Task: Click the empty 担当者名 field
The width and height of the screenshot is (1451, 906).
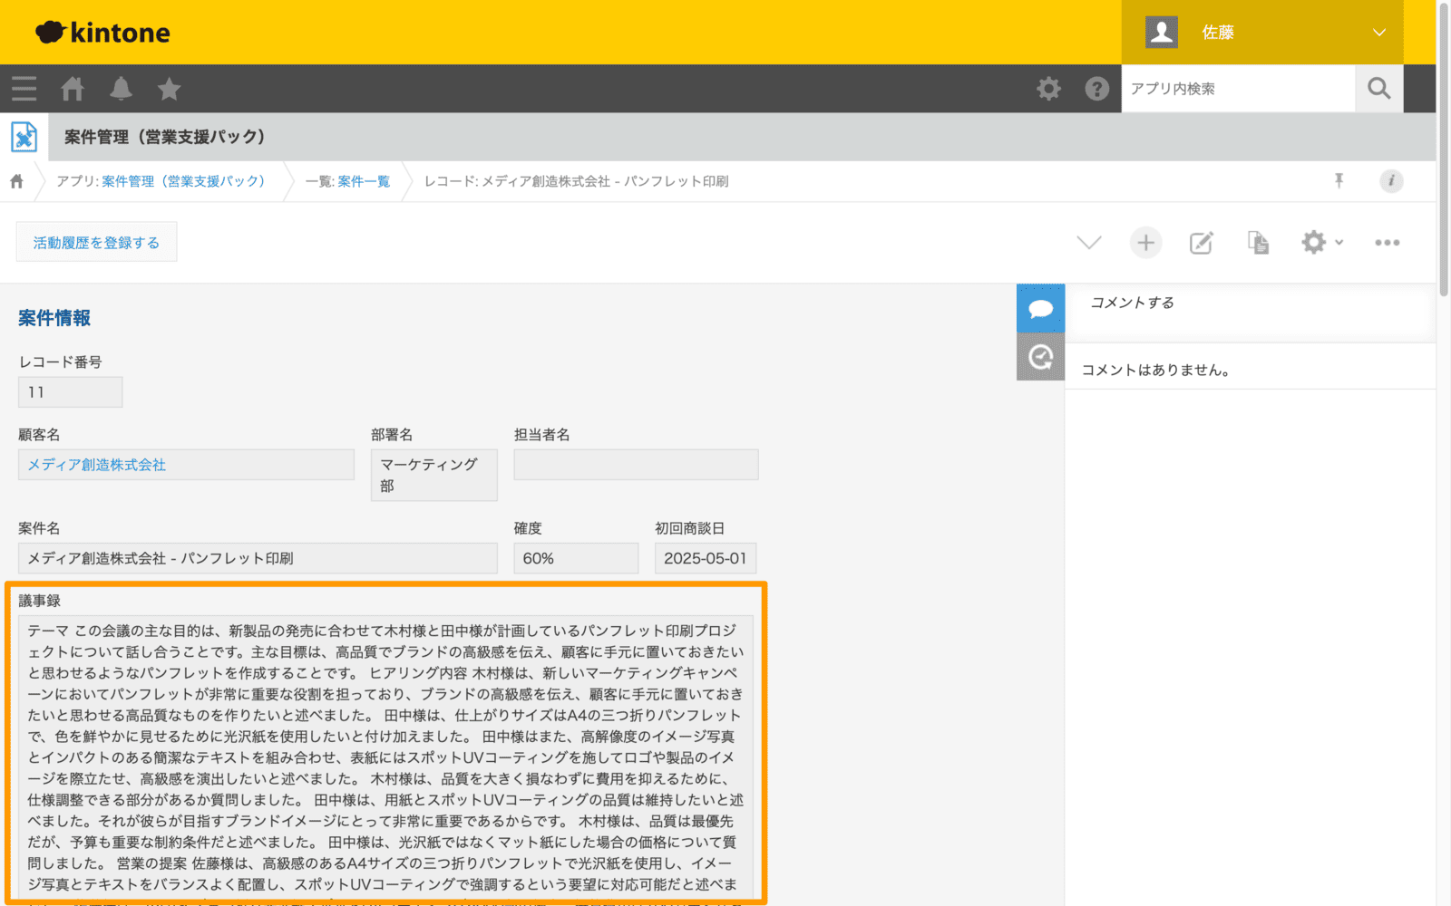Action: pos(636,465)
